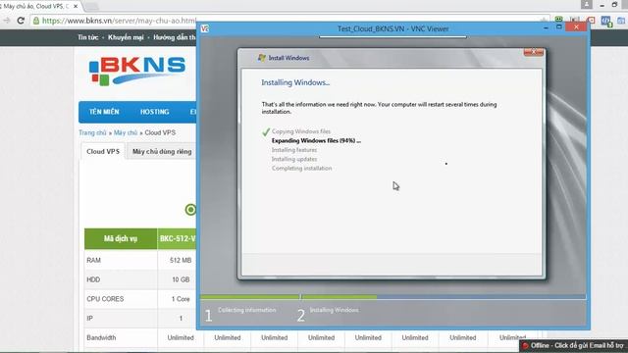Reload the page in Chrome

click(21, 21)
